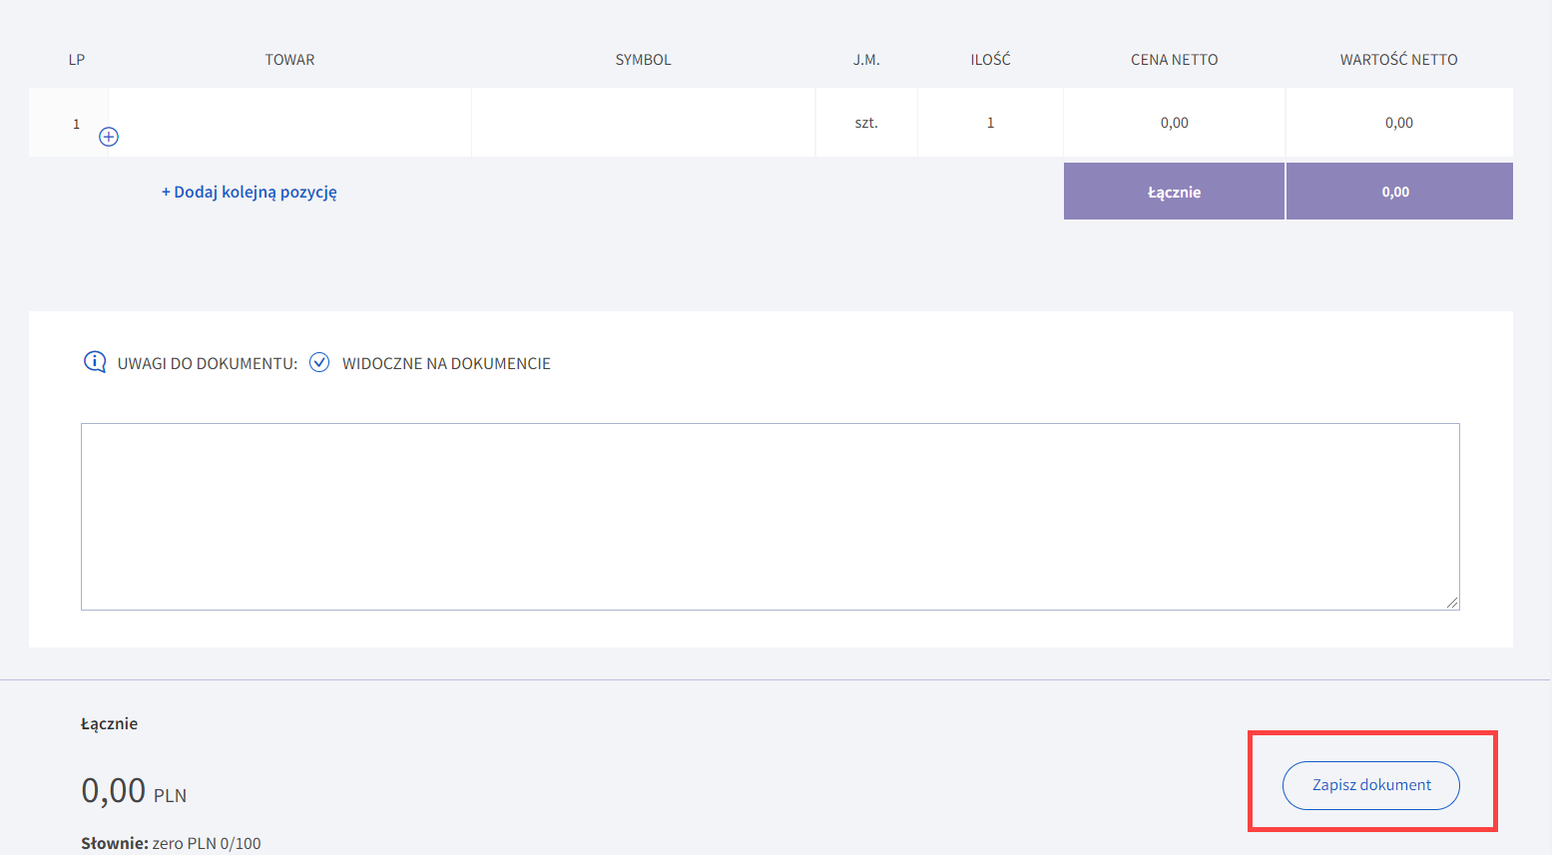
Task: Click the Zapisz dokument button
Action: click(x=1370, y=785)
